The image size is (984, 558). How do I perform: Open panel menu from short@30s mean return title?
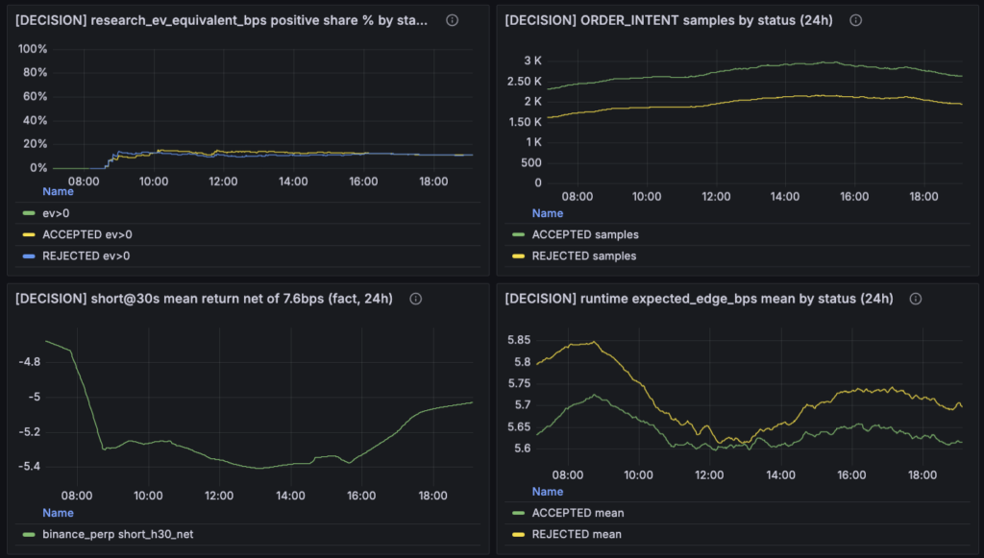204,299
